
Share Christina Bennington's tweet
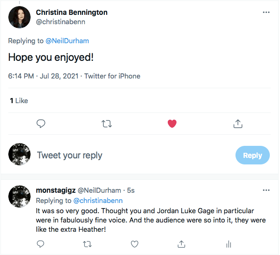point(238,124)
